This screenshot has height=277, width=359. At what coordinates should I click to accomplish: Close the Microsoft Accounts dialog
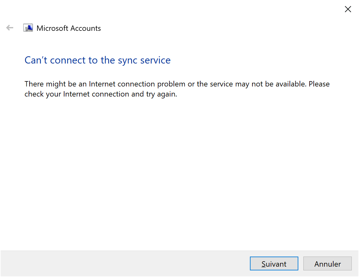(x=348, y=9)
